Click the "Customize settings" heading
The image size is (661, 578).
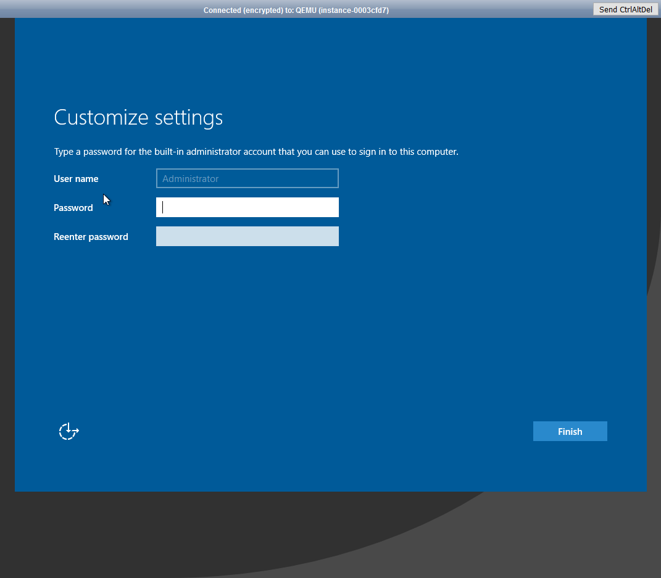138,117
